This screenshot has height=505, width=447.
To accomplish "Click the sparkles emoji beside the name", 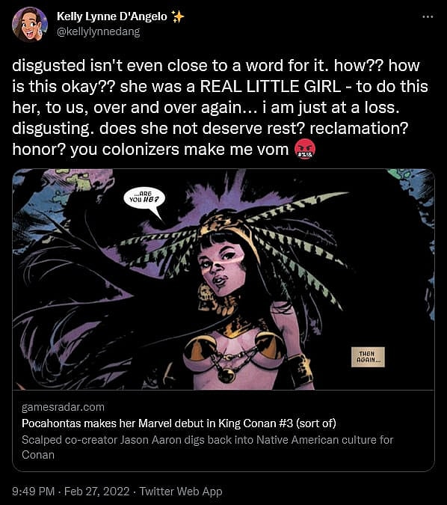I will [x=177, y=16].
